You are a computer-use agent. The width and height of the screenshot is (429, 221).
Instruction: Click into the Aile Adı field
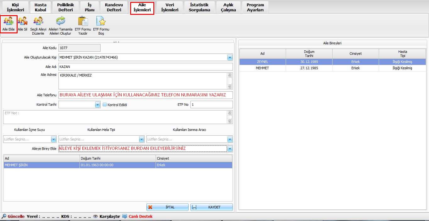(x=145, y=67)
